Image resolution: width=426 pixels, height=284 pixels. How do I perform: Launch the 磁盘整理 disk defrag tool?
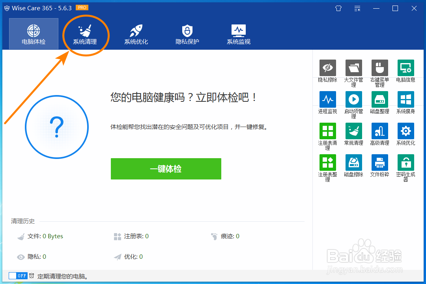click(x=379, y=99)
